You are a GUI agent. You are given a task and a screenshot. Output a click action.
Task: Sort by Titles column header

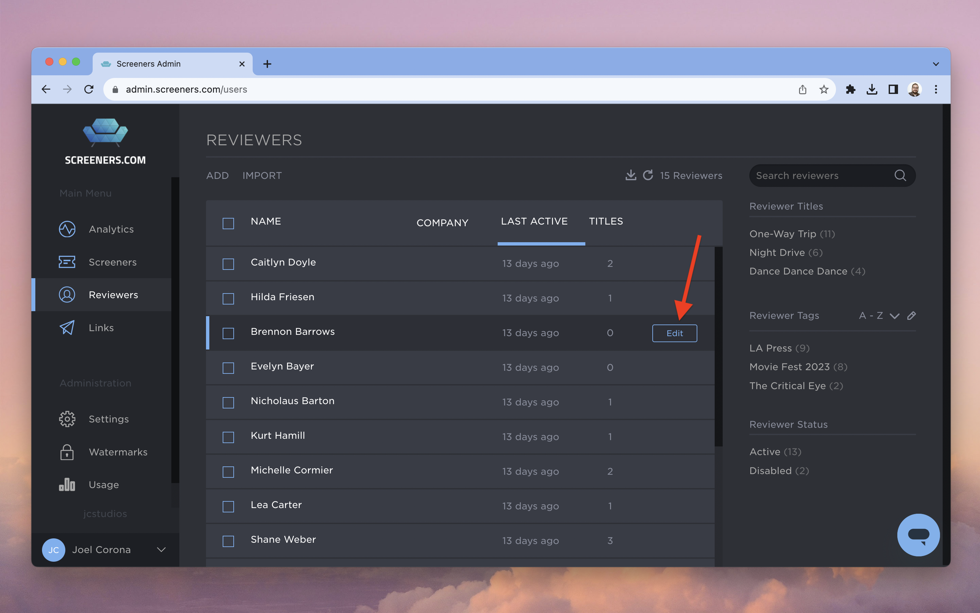tap(606, 221)
